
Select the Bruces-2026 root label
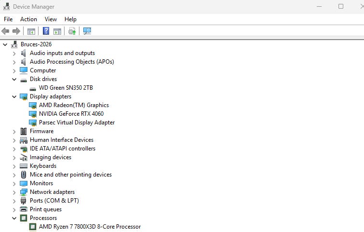(x=36, y=44)
